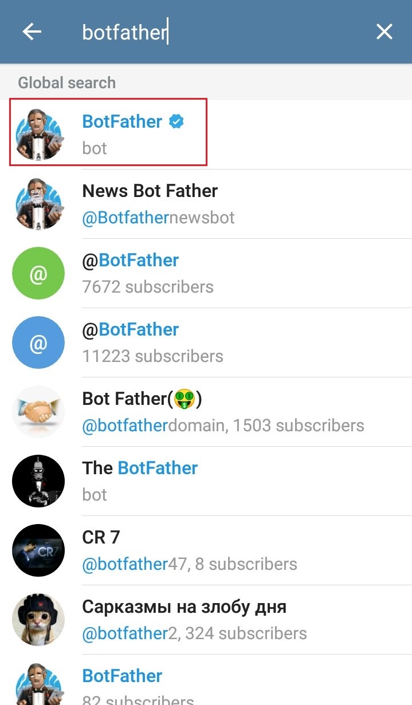The width and height of the screenshot is (412, 705).
Task: Tap the News Bot Father avatar
Action: click(x=38, y=204)
